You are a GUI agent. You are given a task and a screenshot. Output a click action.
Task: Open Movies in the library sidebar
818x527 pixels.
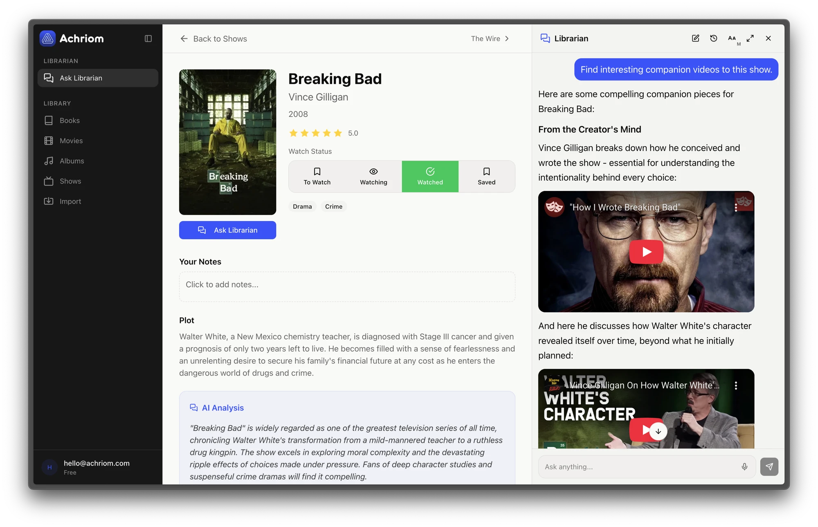(71, 141)
